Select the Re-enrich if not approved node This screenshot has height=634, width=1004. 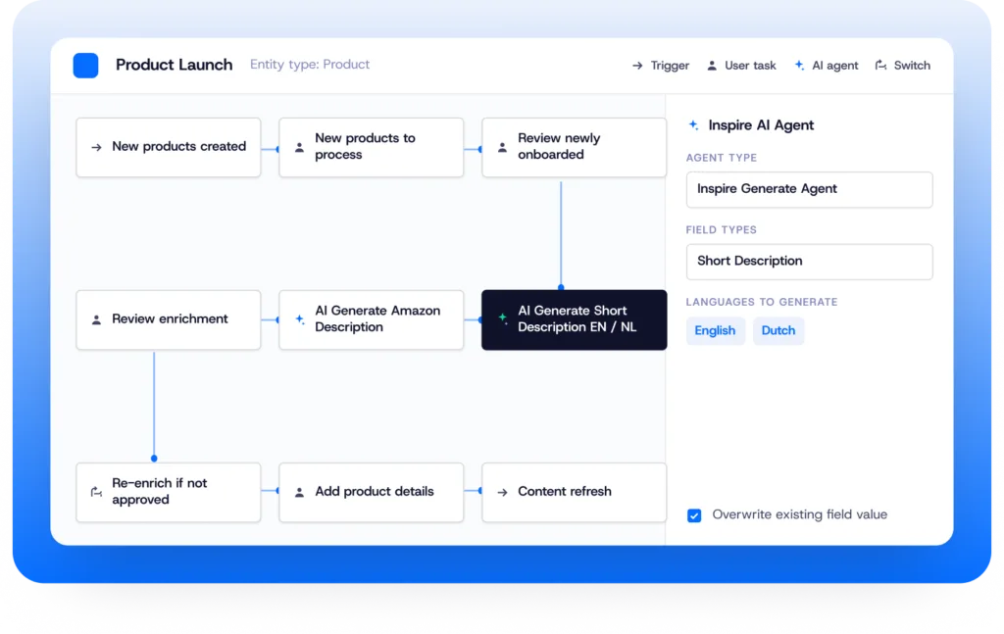coord(169,493)
